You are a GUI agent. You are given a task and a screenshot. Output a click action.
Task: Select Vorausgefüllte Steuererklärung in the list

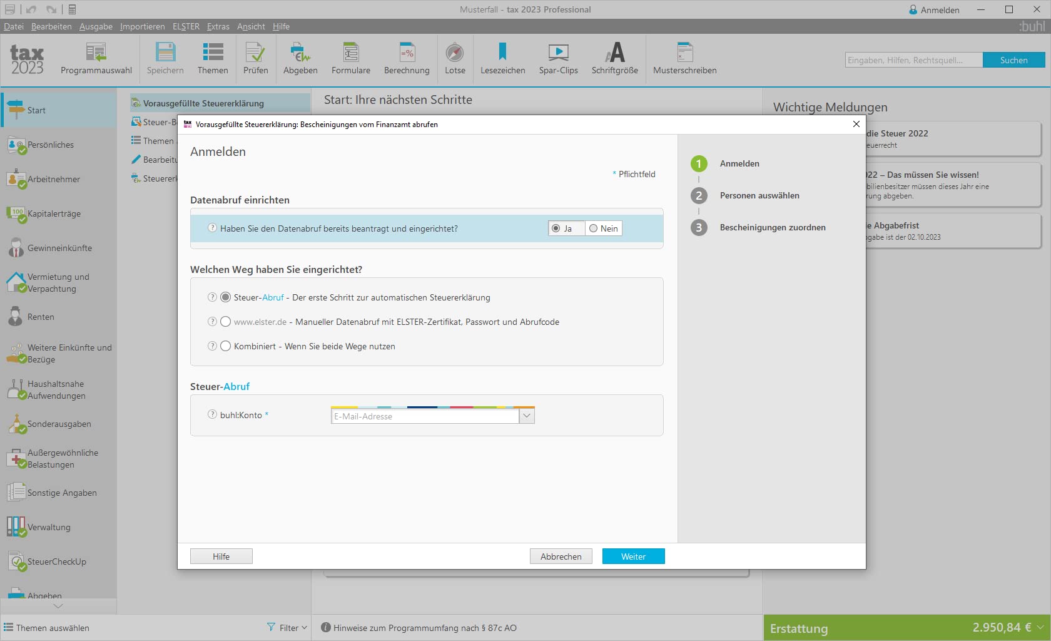(220, 103)
